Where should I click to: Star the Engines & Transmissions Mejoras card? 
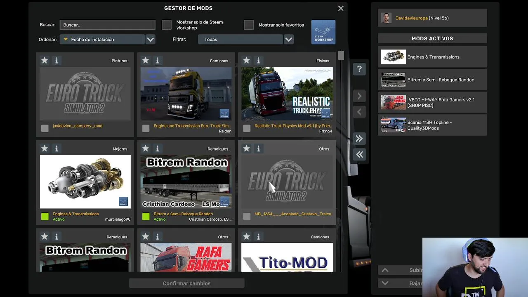click(45, 148)
